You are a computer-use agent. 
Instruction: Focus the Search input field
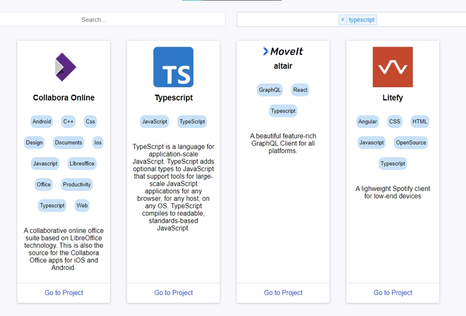[x=112, y=20]
